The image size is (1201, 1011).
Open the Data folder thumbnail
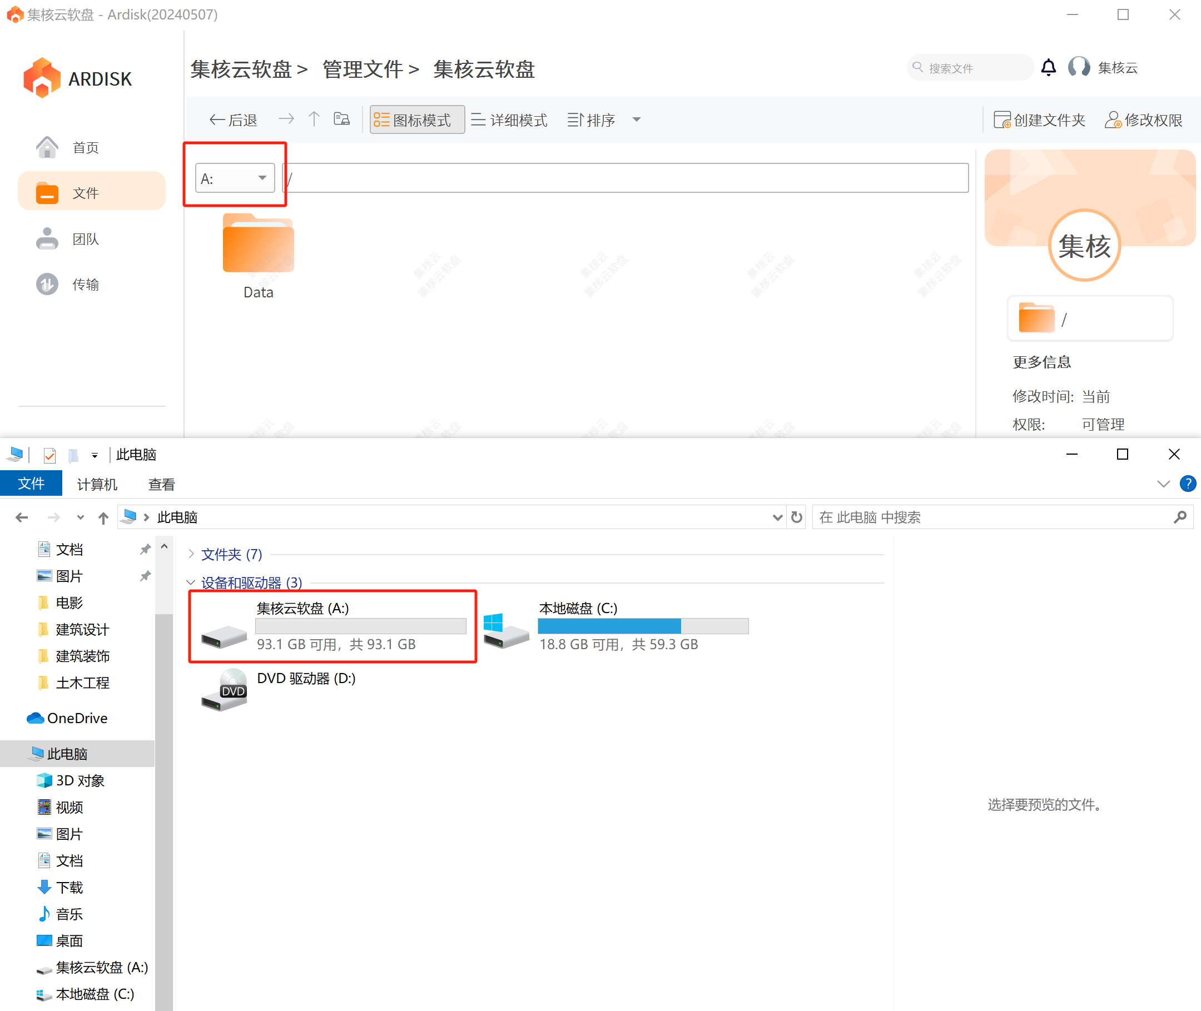point(258,243)
